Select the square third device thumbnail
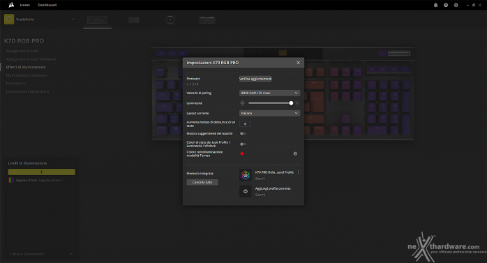Viewport: 487px width, 263px height. 170,20
